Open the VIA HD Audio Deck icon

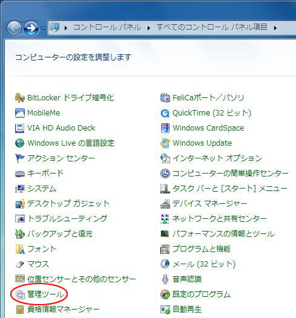click(x=20, y=128)
